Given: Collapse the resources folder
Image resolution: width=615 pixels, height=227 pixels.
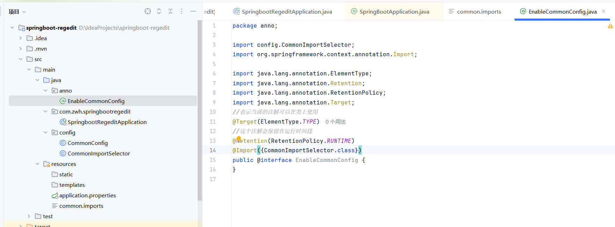Looking at the screenshot, I should pos(37,164).
